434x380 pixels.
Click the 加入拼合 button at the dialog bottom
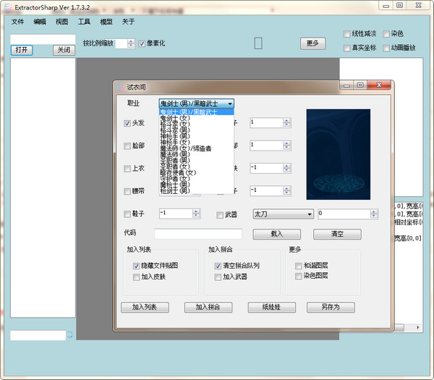point(208,307)
